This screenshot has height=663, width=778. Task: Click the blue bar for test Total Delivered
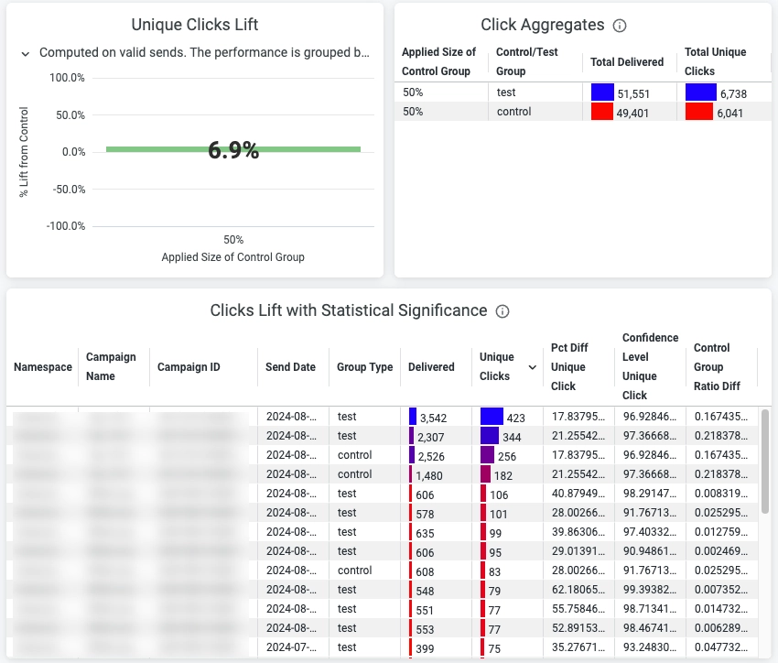click(602, 92)
